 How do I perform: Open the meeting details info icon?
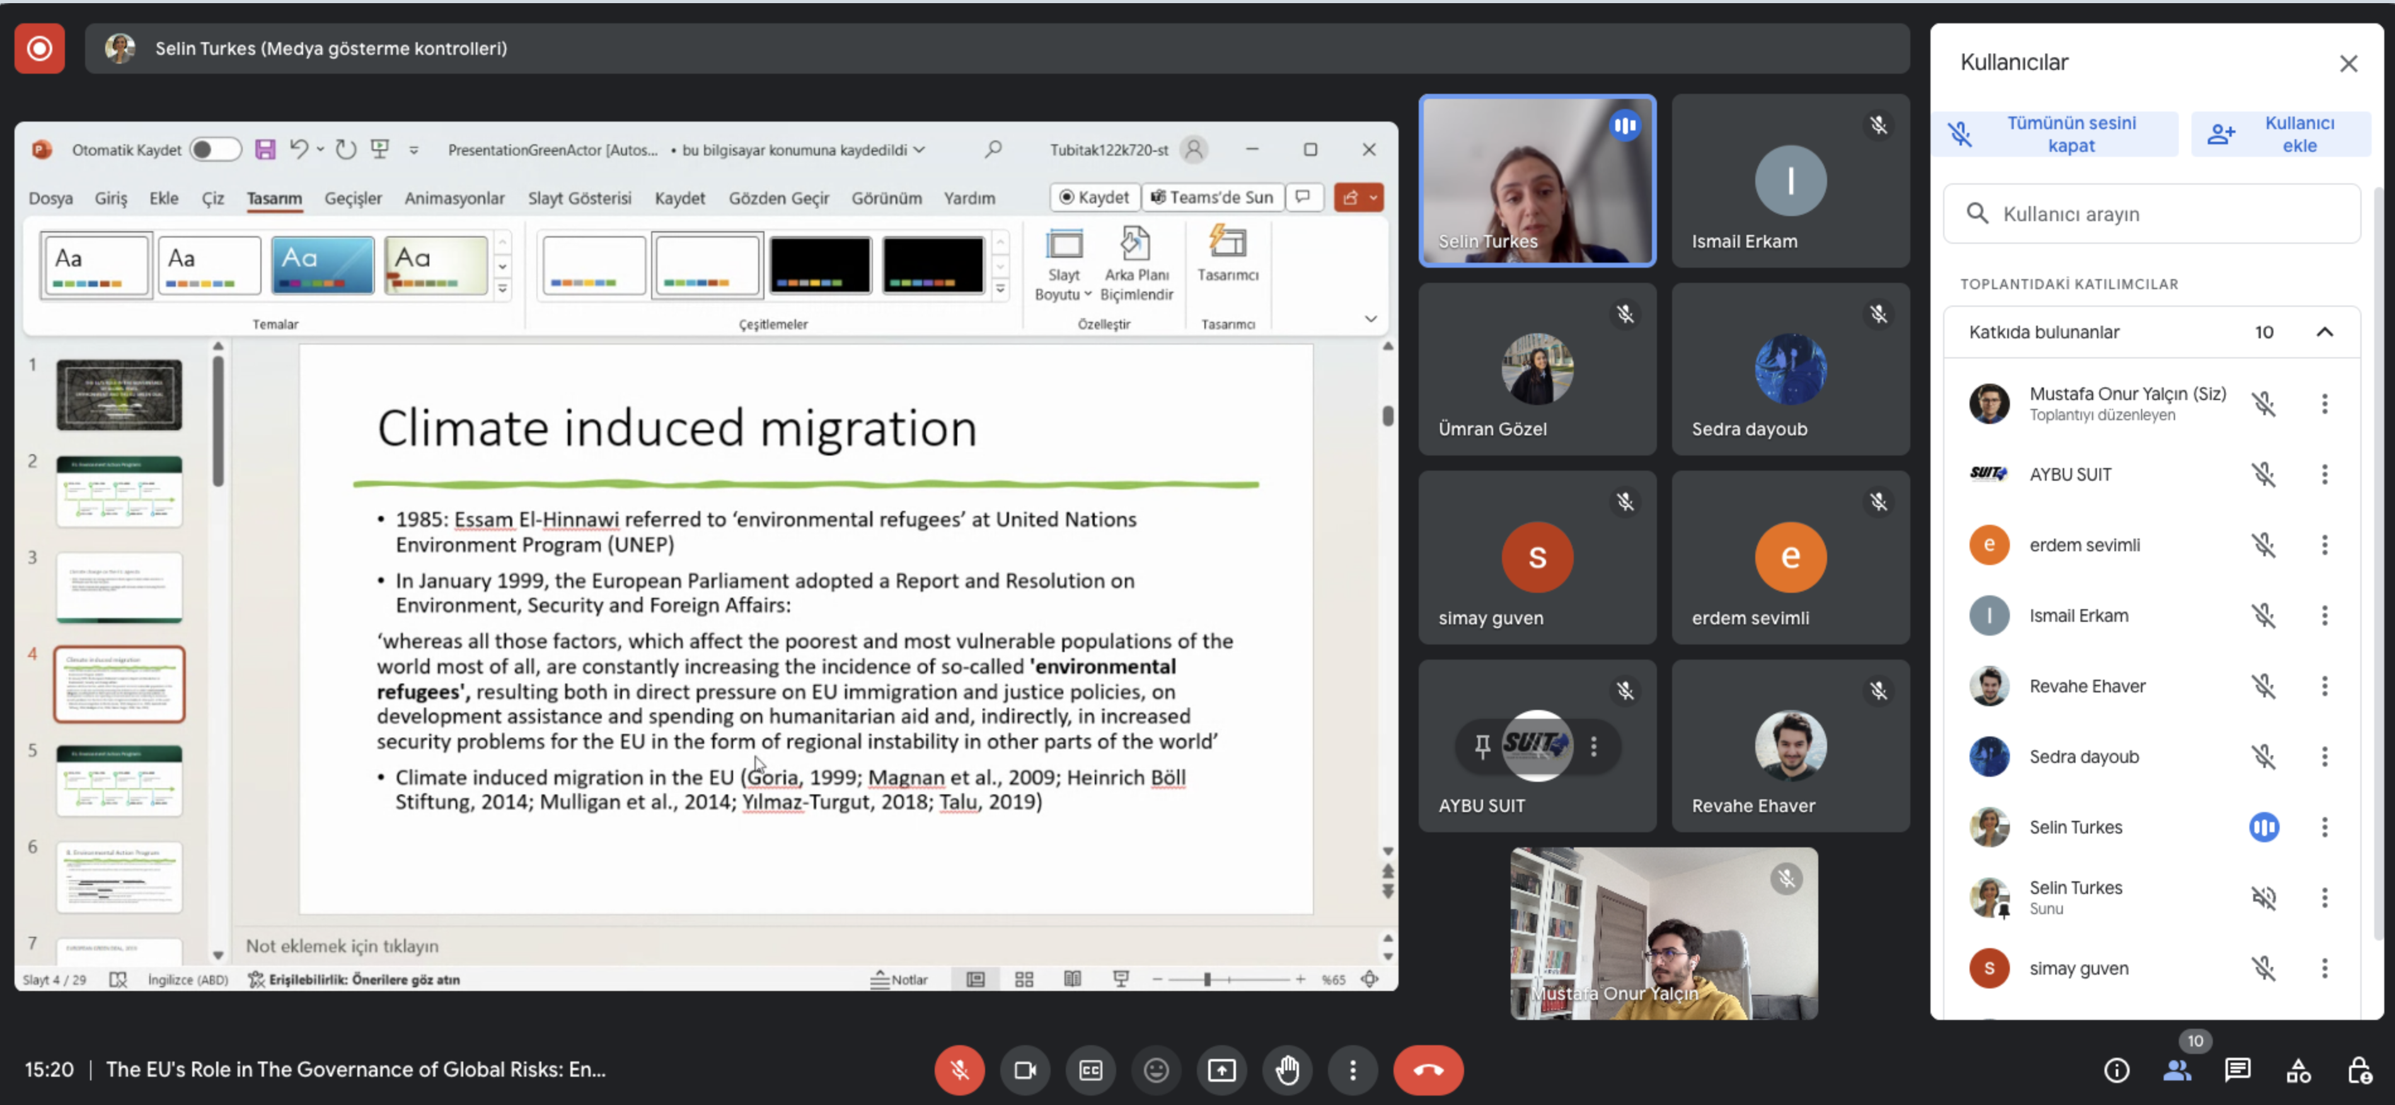click(2116, 1070)
